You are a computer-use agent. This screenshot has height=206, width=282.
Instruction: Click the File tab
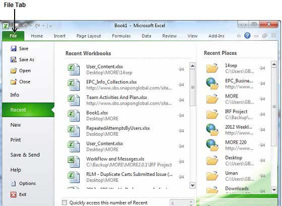click(13, 36)
